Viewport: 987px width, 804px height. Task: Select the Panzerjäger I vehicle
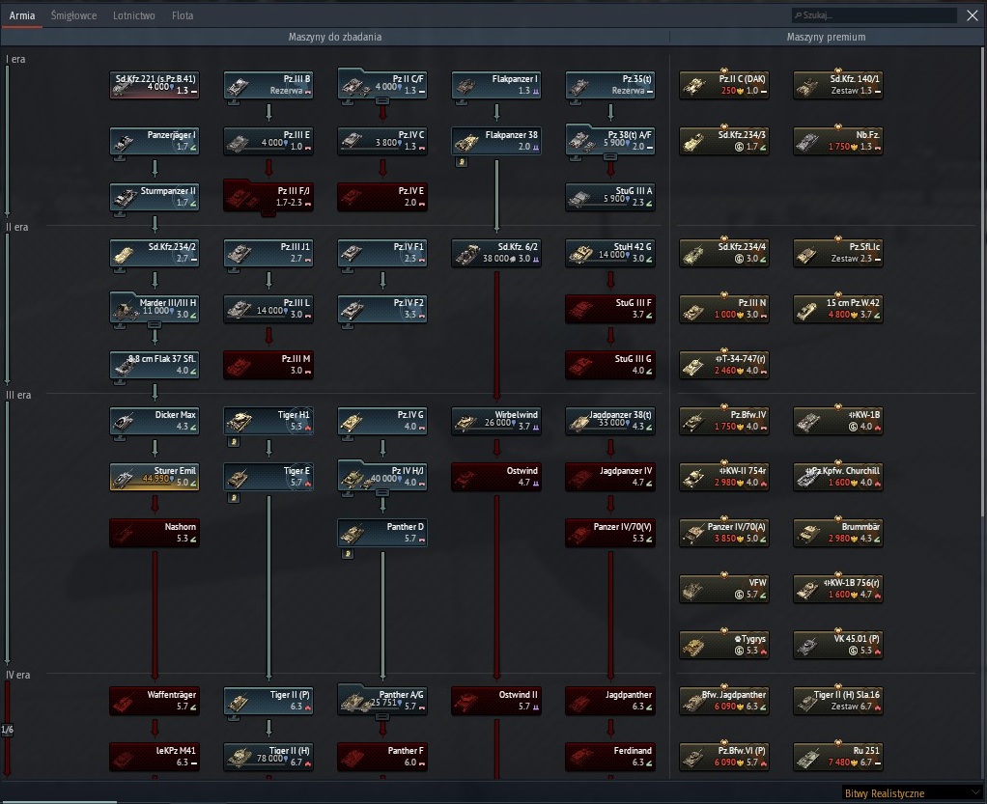[155, 141]
